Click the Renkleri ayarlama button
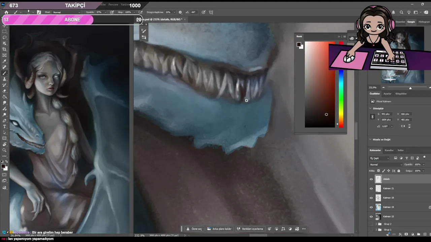The height and width of the screenshot is (242, 431). 250,229
